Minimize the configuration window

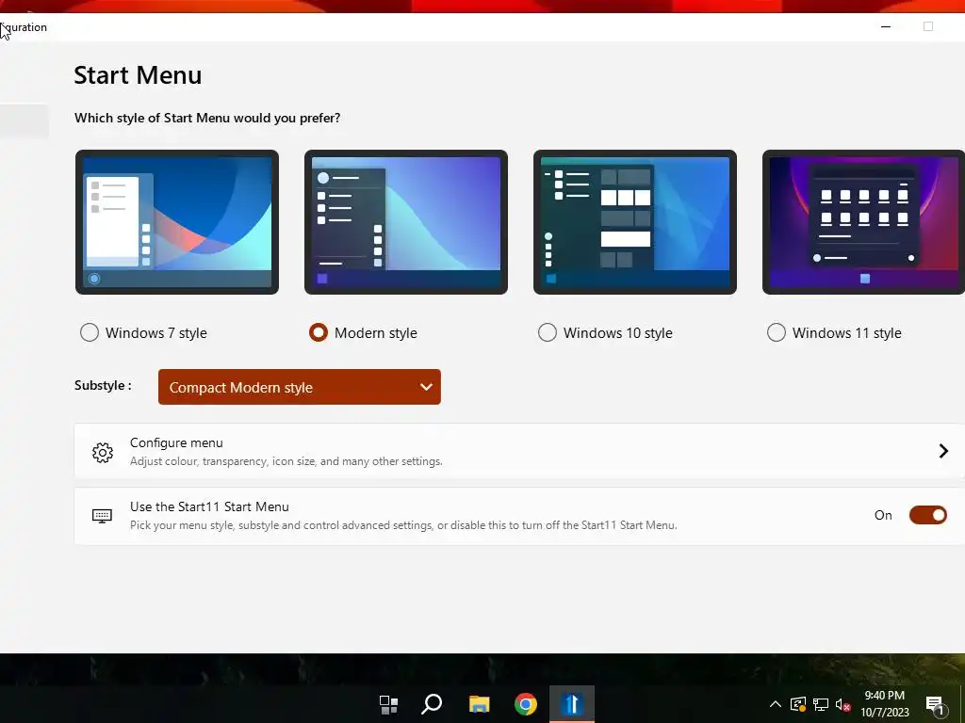(x=886, y=27)
